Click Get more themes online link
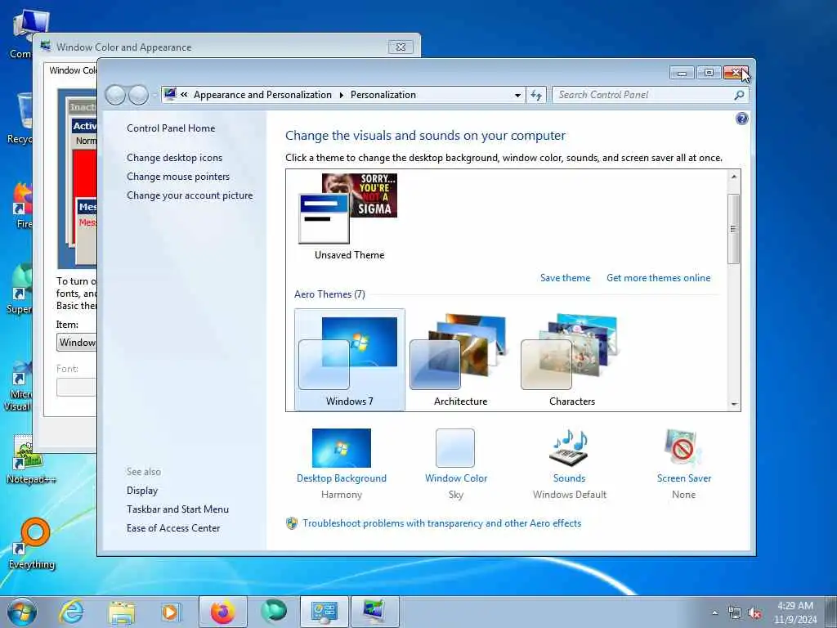 pyautogui.click(x=658, y=278)
